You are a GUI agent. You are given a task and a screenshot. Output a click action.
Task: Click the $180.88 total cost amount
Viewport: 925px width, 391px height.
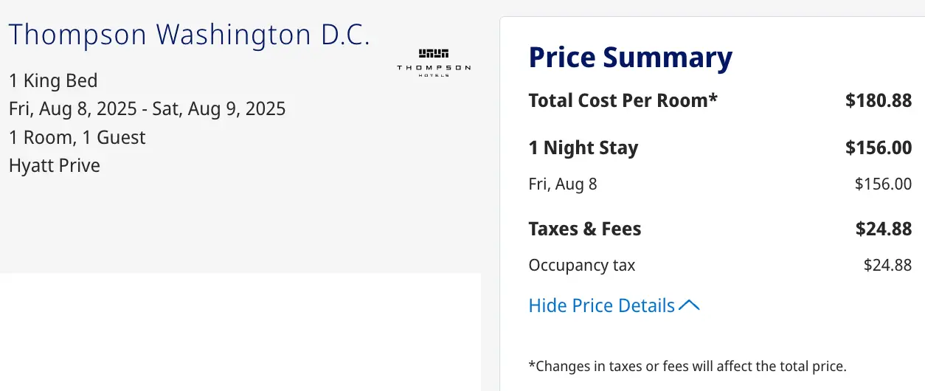coord(879,100)
